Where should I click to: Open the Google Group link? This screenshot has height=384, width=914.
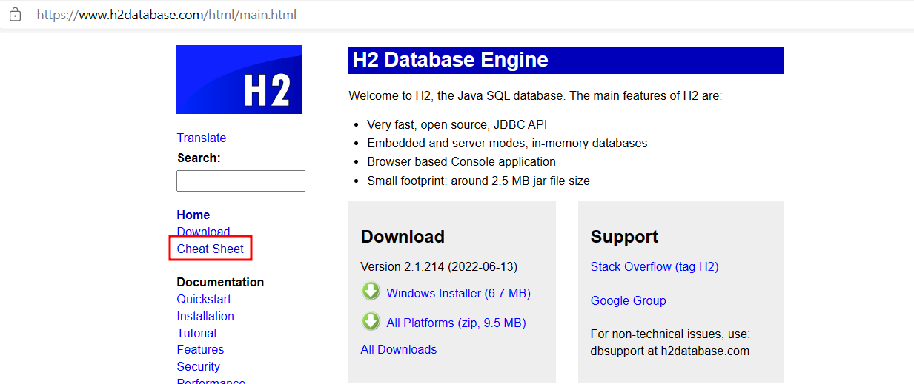[x=629, y=300]
